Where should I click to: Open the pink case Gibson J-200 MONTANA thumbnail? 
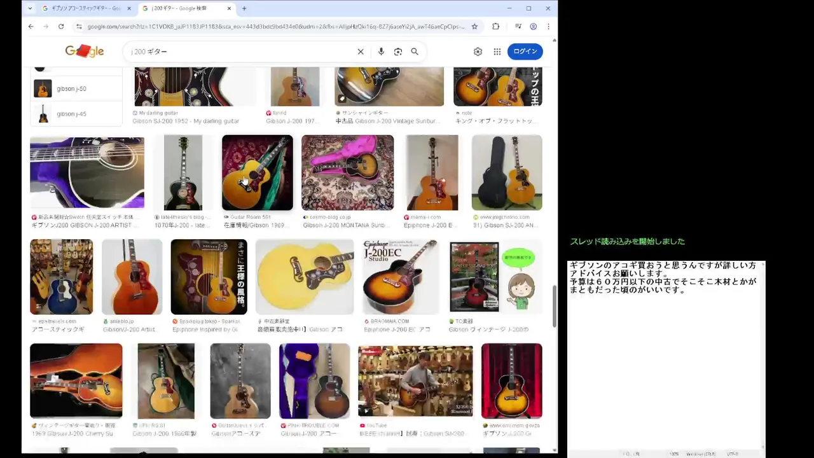347,172
